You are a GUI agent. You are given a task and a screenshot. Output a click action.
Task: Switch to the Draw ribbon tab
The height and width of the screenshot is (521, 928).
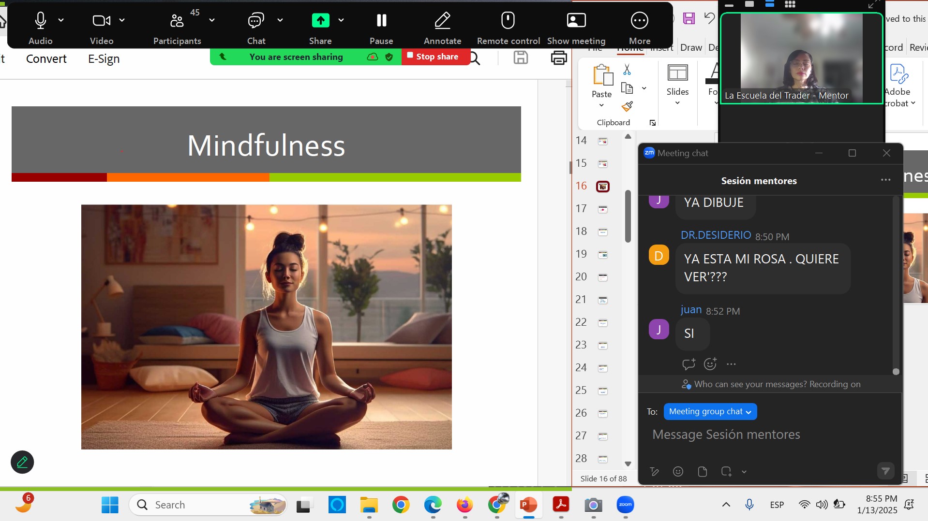[x=690, y=47]
